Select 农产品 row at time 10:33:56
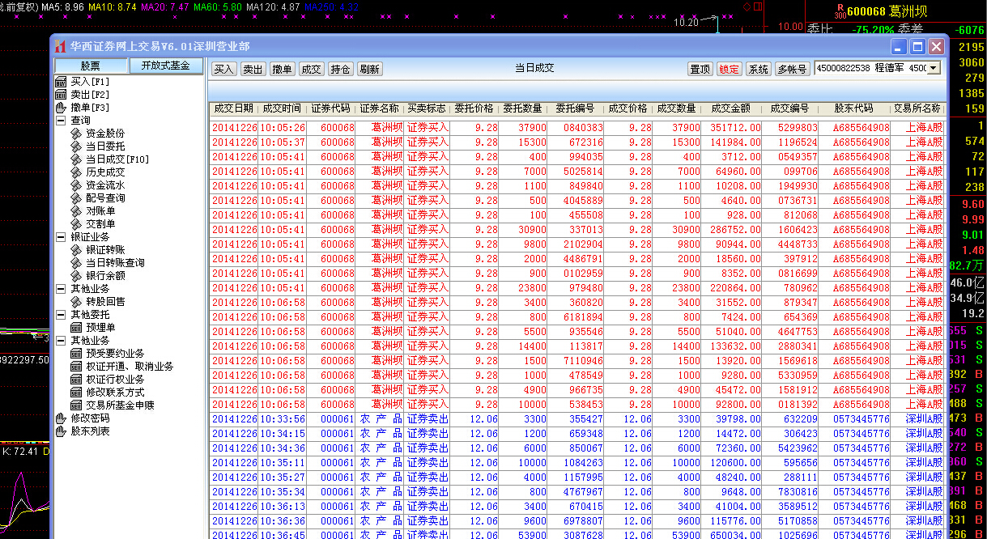This screenshot has width=987, height=539. click(x=577, y=418)
